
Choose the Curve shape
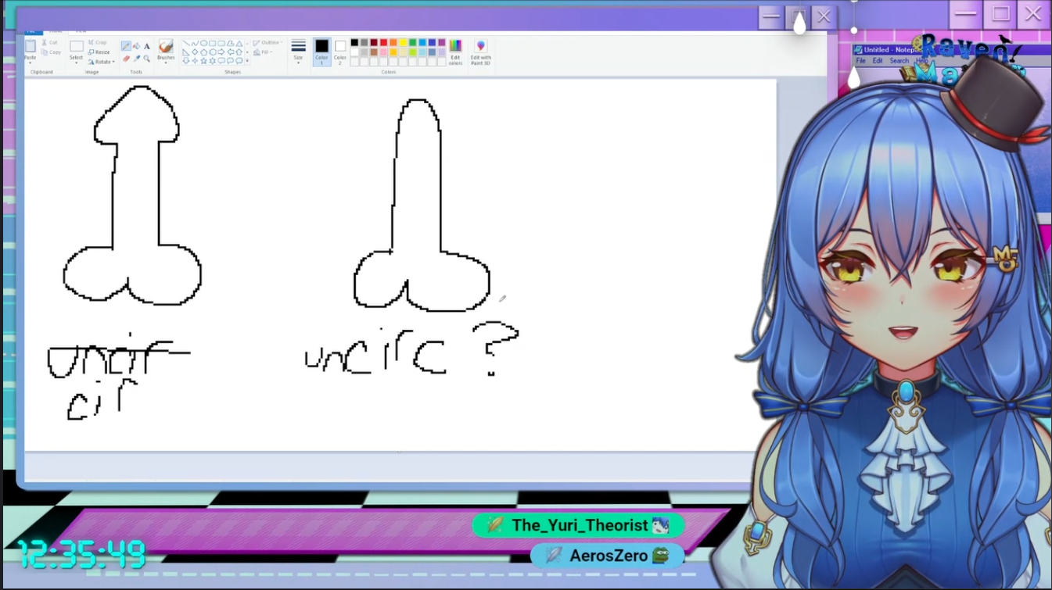point(195,44)
